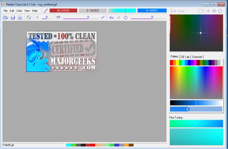Pick the dark red maroon Pallete swatch
This screenshot has height=149, width=228.
(198, 63)
